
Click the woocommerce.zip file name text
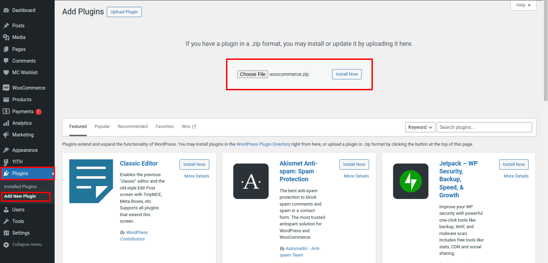tap(289, 74)
